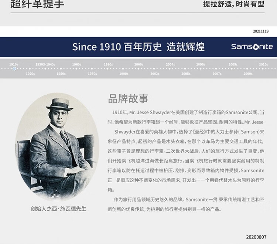This screenshot has height=244, width=277.
Task: Select the 2010s timeline label
Action: 263,65
